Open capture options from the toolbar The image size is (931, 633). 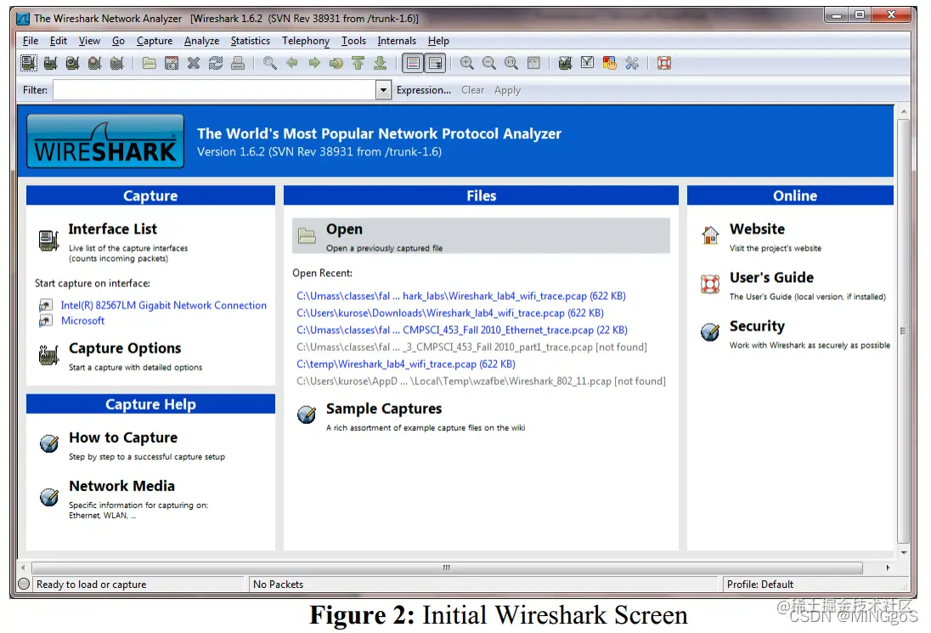50,63
